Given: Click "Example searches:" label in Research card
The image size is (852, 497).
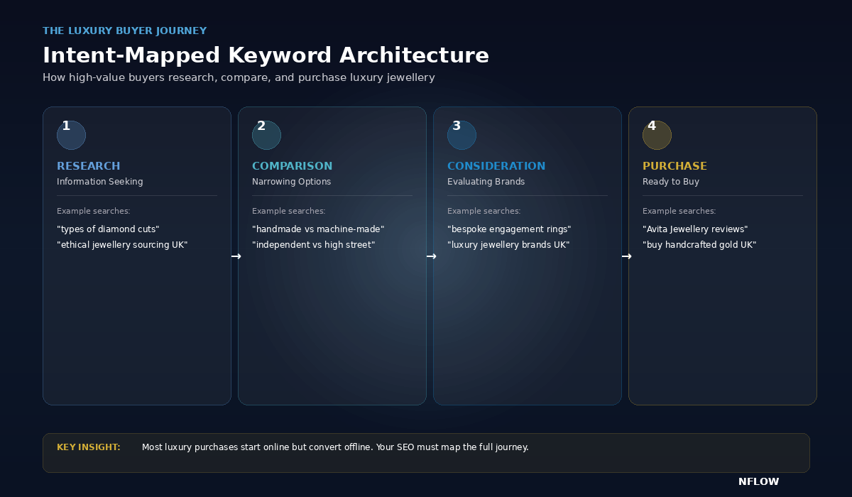Looking at the screenshot, I should 94,211.
